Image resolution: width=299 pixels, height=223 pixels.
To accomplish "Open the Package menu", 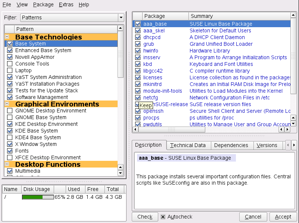I will point(43,4).
